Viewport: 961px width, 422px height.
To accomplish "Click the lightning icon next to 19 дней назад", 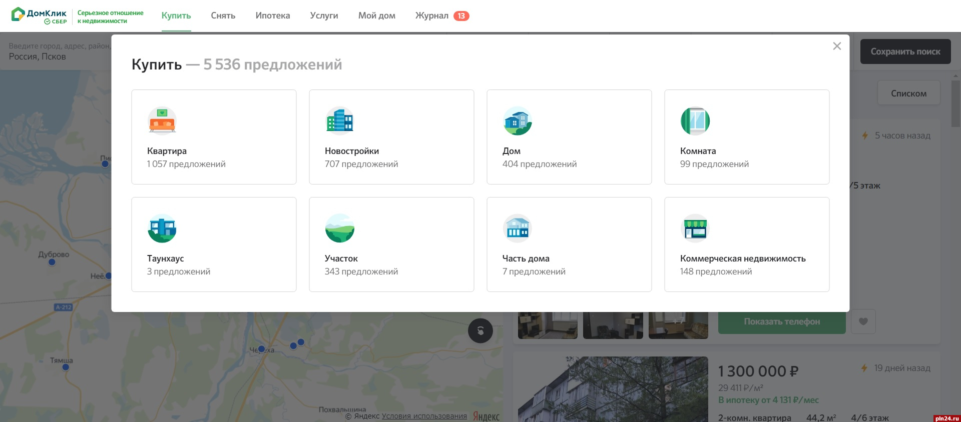I will (864, 368).
